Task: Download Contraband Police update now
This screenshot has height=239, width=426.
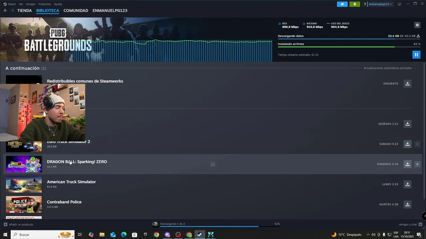Action: click(x=407, y=204)
